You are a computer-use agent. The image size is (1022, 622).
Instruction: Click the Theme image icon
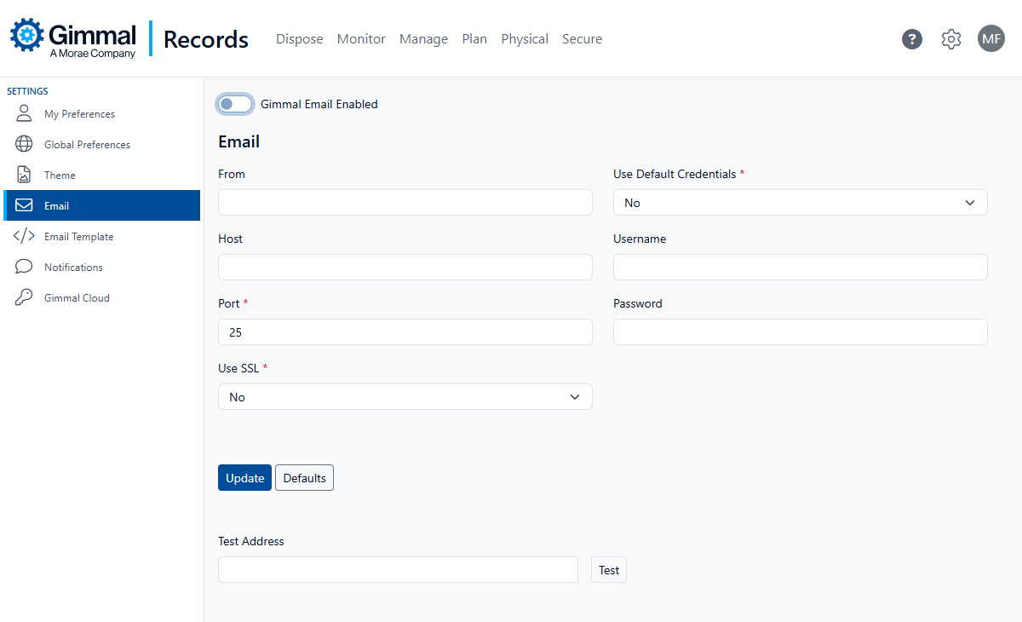pos(24,176)
